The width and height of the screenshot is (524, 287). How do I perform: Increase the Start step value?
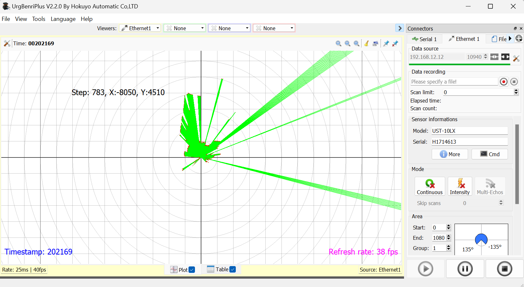click(x=449, y=226)
